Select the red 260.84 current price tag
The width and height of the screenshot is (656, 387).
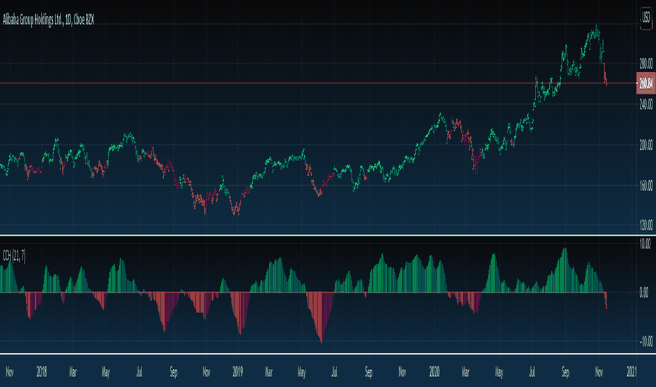click(x=645, y=83)
